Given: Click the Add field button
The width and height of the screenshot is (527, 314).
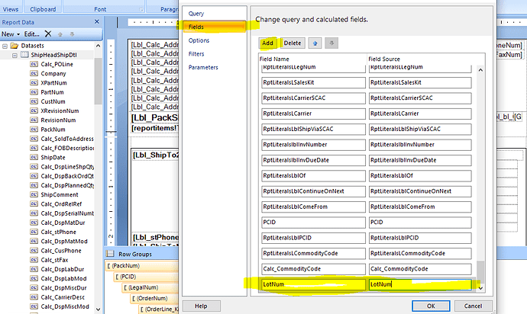Looking at the screenshot, I should click(x=267, y=43).
